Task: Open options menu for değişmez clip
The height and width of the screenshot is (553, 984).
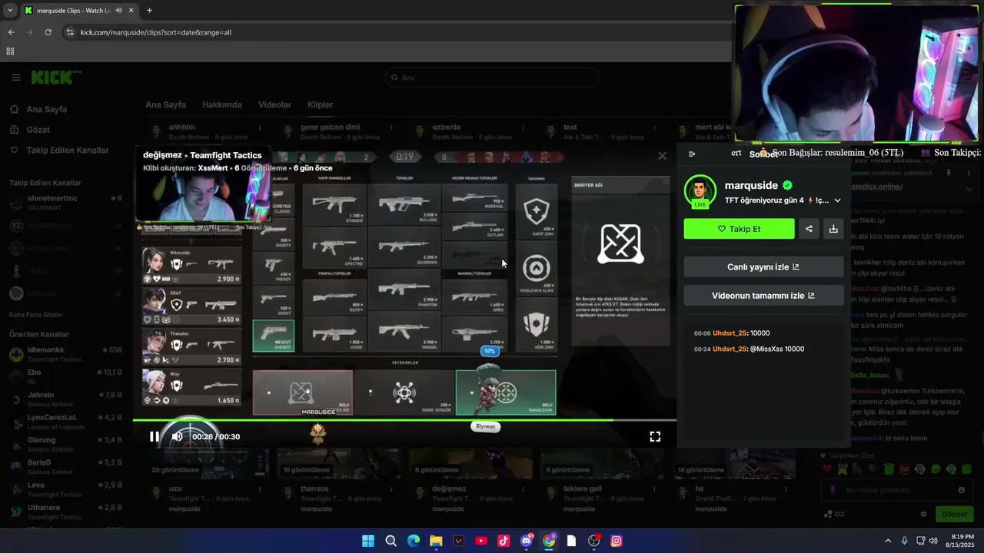Action: 524,489
